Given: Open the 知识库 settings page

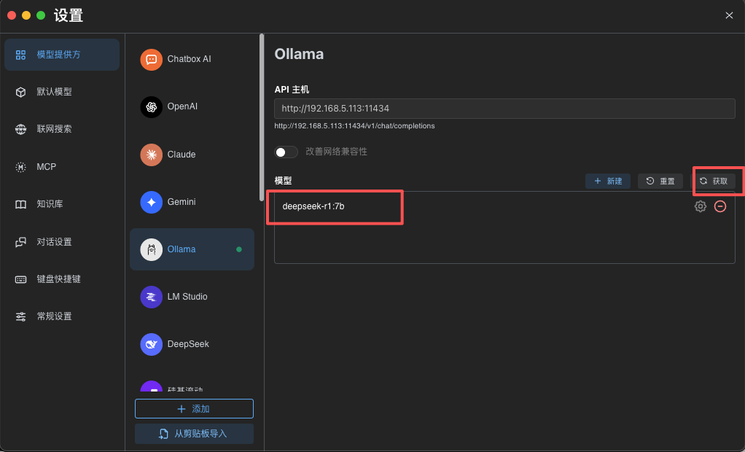Looking at the screenshot, I should [x=50, y=204].
